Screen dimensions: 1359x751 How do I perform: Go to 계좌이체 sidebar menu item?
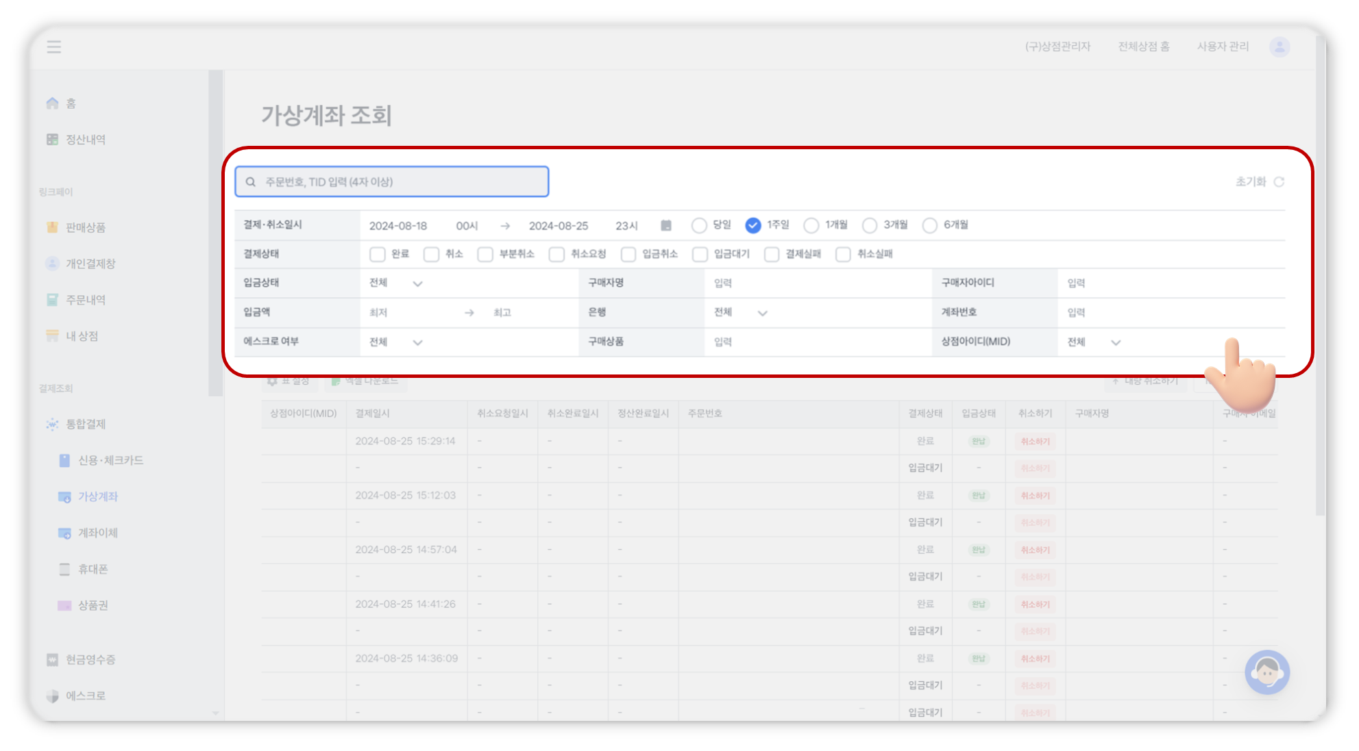click(x=98, y=533)
